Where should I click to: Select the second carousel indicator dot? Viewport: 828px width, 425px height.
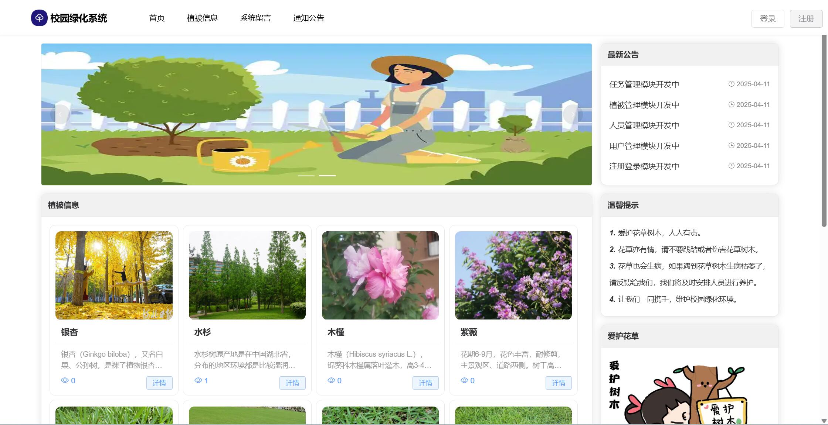tap(327, 176)
